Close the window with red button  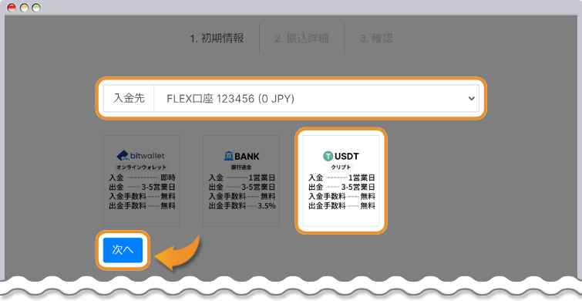(x=12, y=8)
